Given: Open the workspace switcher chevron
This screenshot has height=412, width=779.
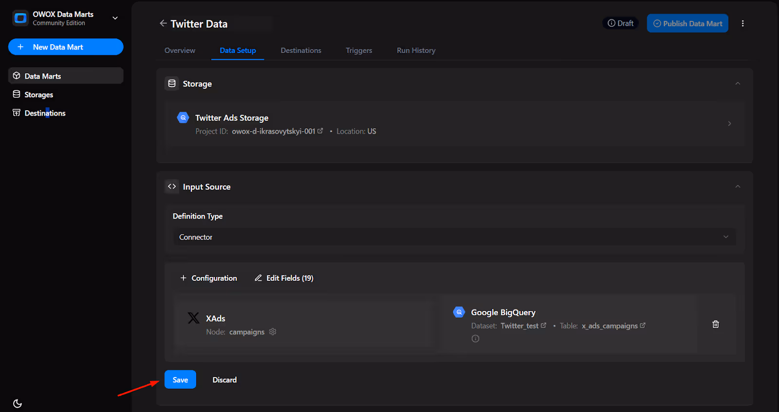Looking at the screenshot, I should (115, 18).
